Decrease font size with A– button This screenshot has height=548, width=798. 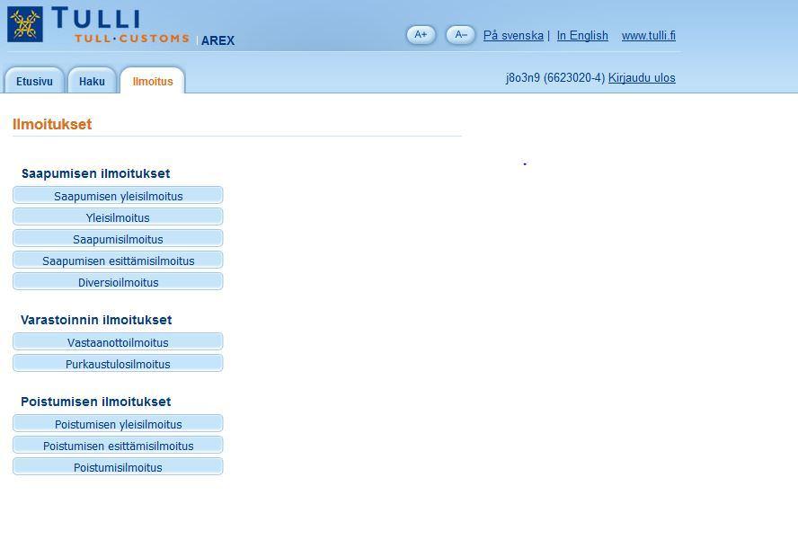pyautogui.click(x=461, y=35)
